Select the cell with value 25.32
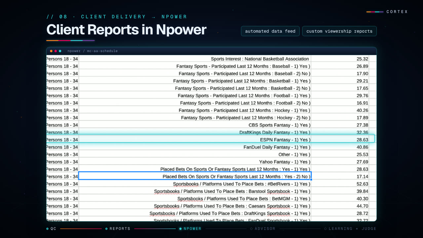 340,59
